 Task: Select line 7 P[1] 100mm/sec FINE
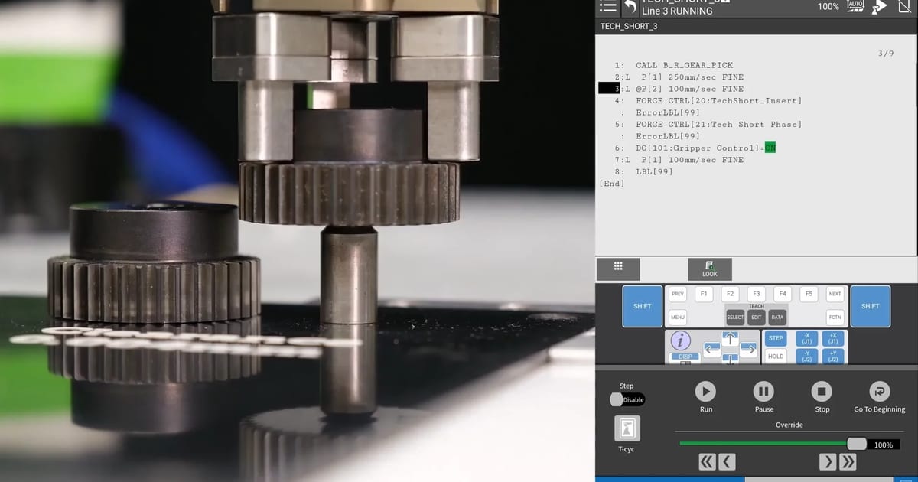[679, 160]
